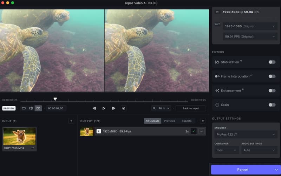Click the output sort order arrows

[x=203, y=121]
